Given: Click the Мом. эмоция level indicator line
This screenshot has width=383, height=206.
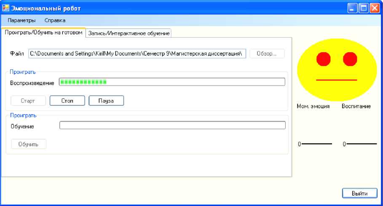Looking at the screenshot, I should coord(317,144).
